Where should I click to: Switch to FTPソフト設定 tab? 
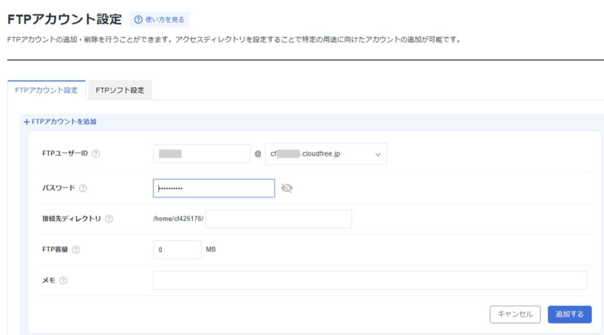120,90
